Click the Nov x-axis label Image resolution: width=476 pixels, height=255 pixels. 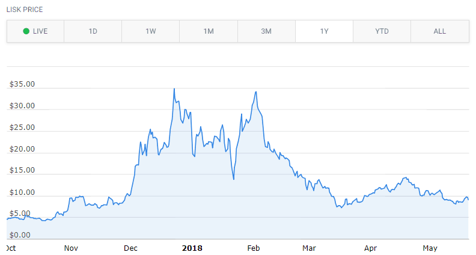[71, 248]
